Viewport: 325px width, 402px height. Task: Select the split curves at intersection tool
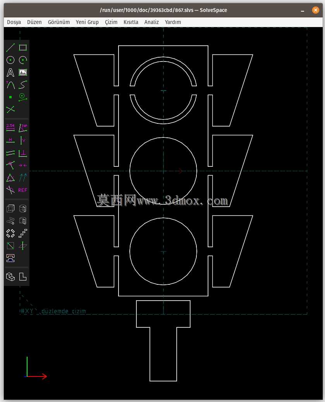10,109
